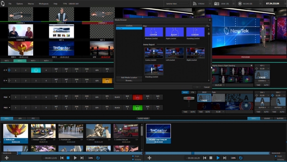The height and width of the screenshot is (162, 287).
Task: Open the row A delegate dropdown arrow
Action: coord(6,70)
